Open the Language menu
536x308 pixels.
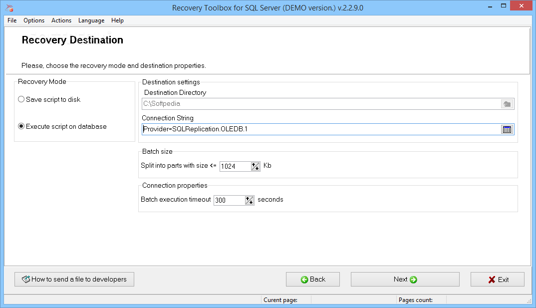pos(91,20)
